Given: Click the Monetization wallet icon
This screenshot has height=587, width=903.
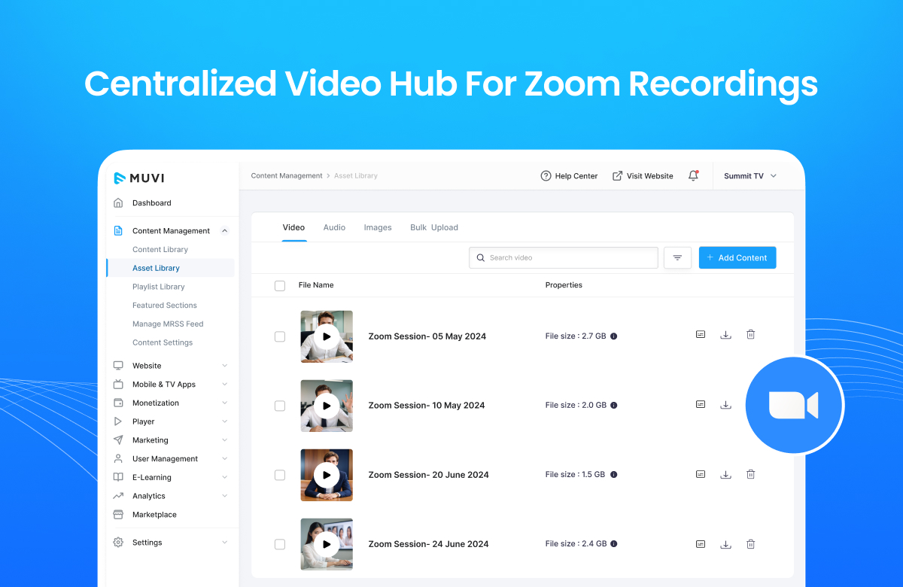Looking at the screenshot, I should [x=118, y=403].
